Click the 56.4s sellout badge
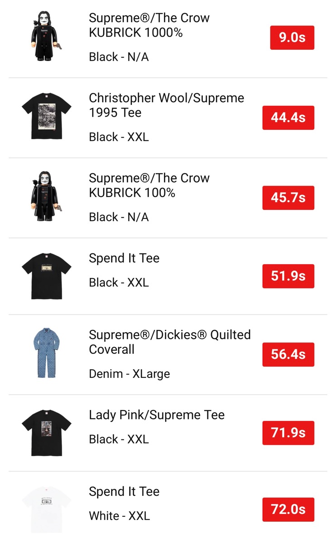 [288, 354]
